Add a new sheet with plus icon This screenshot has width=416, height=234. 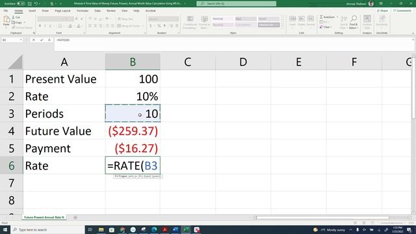(x=75, y=218)
